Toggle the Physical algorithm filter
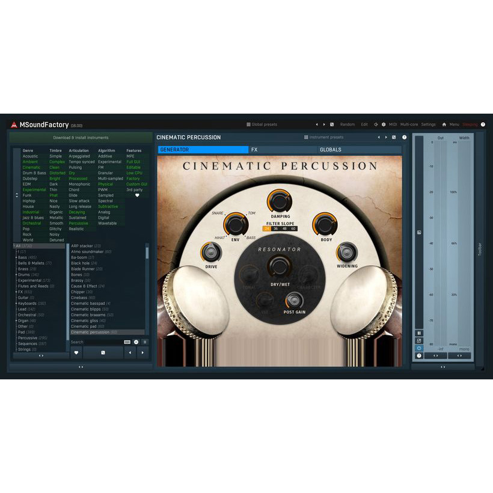 coord(105,184)
